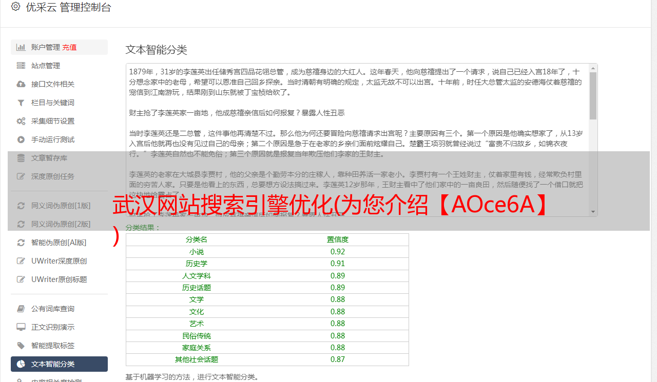Click the 优采云 管理控制台 title
The width and height of the screenshot is (657, 382).
click(x=68, y=7)
